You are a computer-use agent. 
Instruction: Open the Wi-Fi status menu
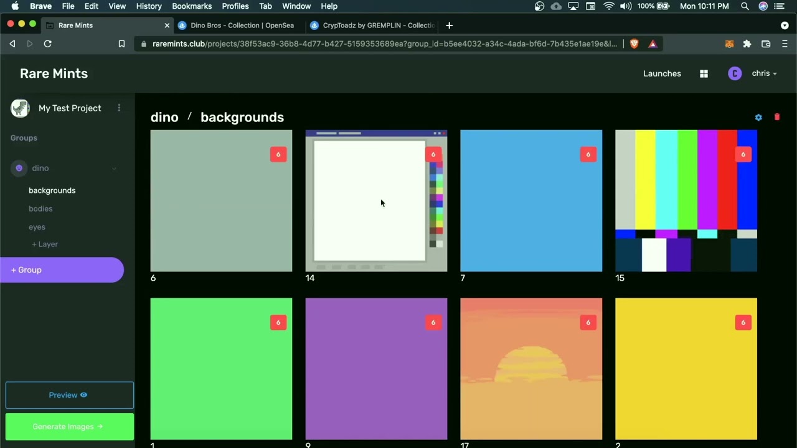pos(609,6)
